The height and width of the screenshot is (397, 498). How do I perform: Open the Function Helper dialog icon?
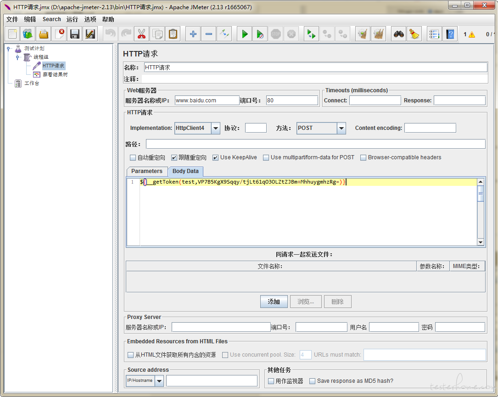tap(434, 34)
